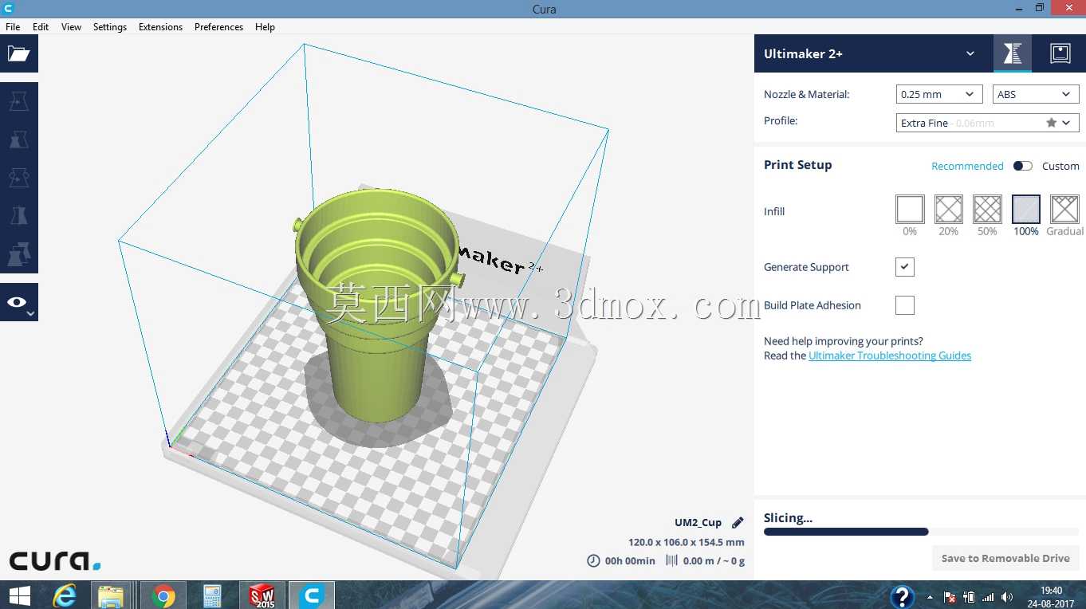Select 50% infill option
This screenshot has width=1086, height=609.
pyautogui.click(x=987, y=209)
